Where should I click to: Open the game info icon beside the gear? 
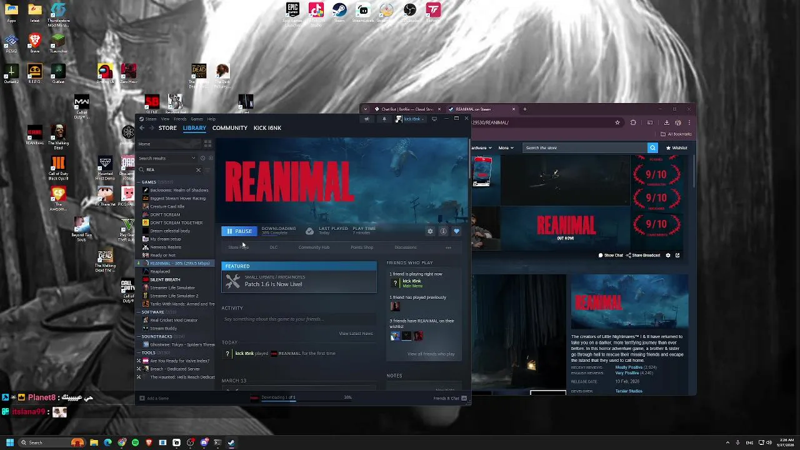(443, 231)
